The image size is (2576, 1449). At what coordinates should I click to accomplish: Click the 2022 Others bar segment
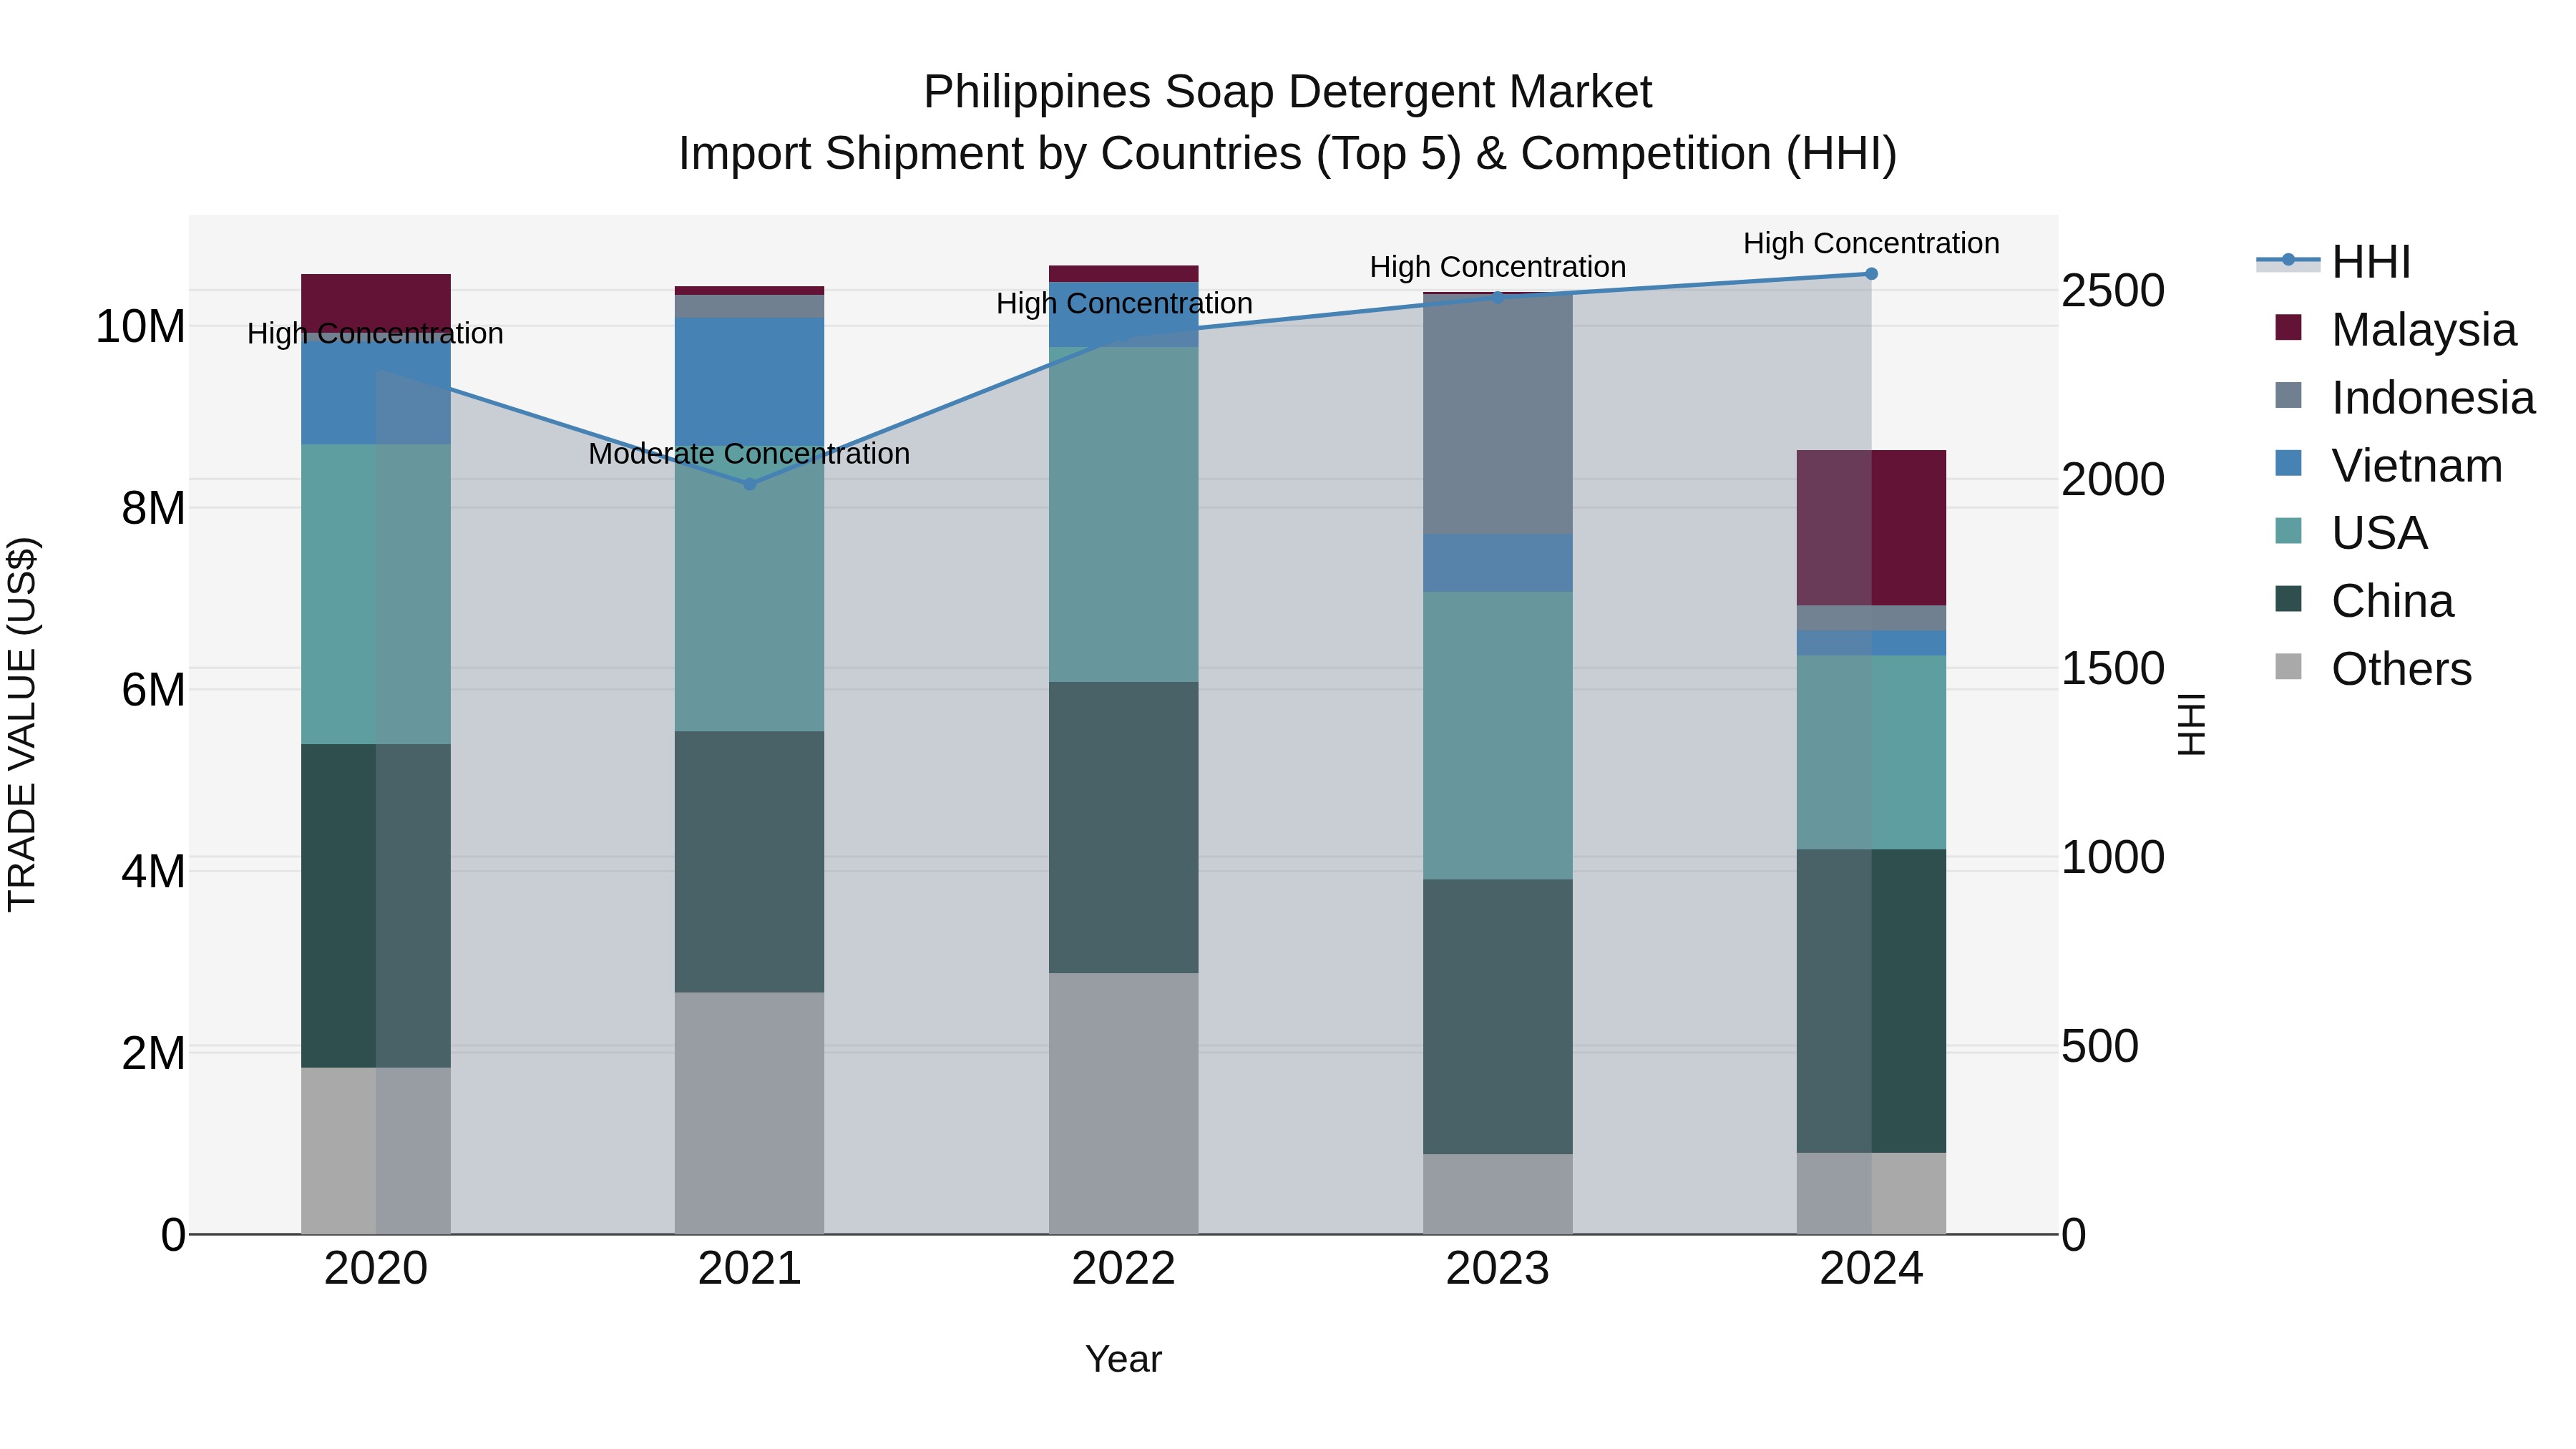(x=1124, y=1104)
